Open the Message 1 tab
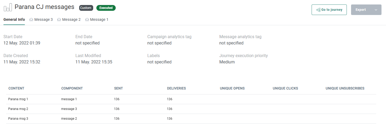This screenshot has width=386, height=131. click(99, 20)
